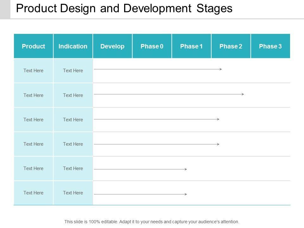Click the Develop column header
This screenshot has width=304, height=228.
click(112, 46)
